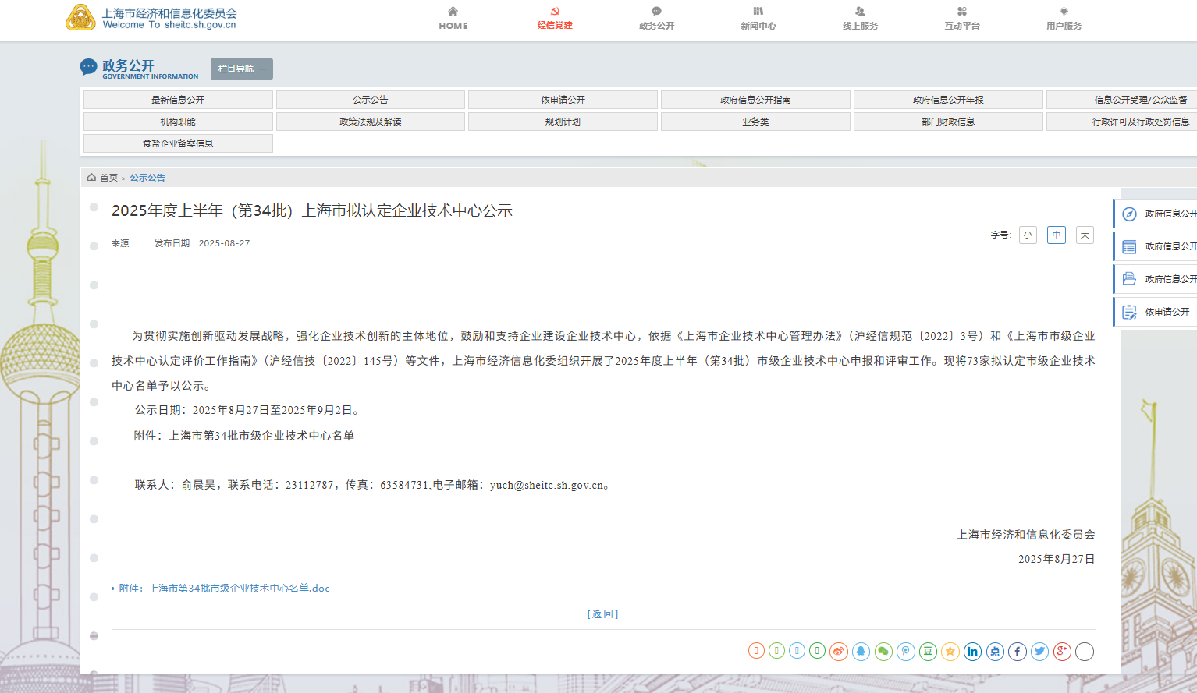The width and height of the screenshot is (1197, 693).
Task: Click the 返回 link below the article
Action: (602, 614)
